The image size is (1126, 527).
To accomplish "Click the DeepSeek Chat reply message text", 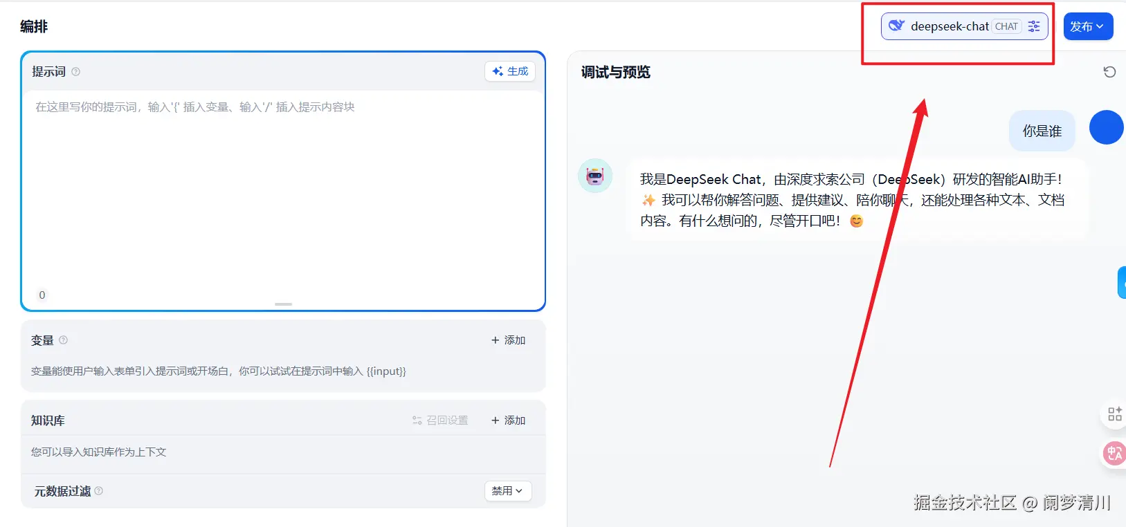I will pos(853,200).
